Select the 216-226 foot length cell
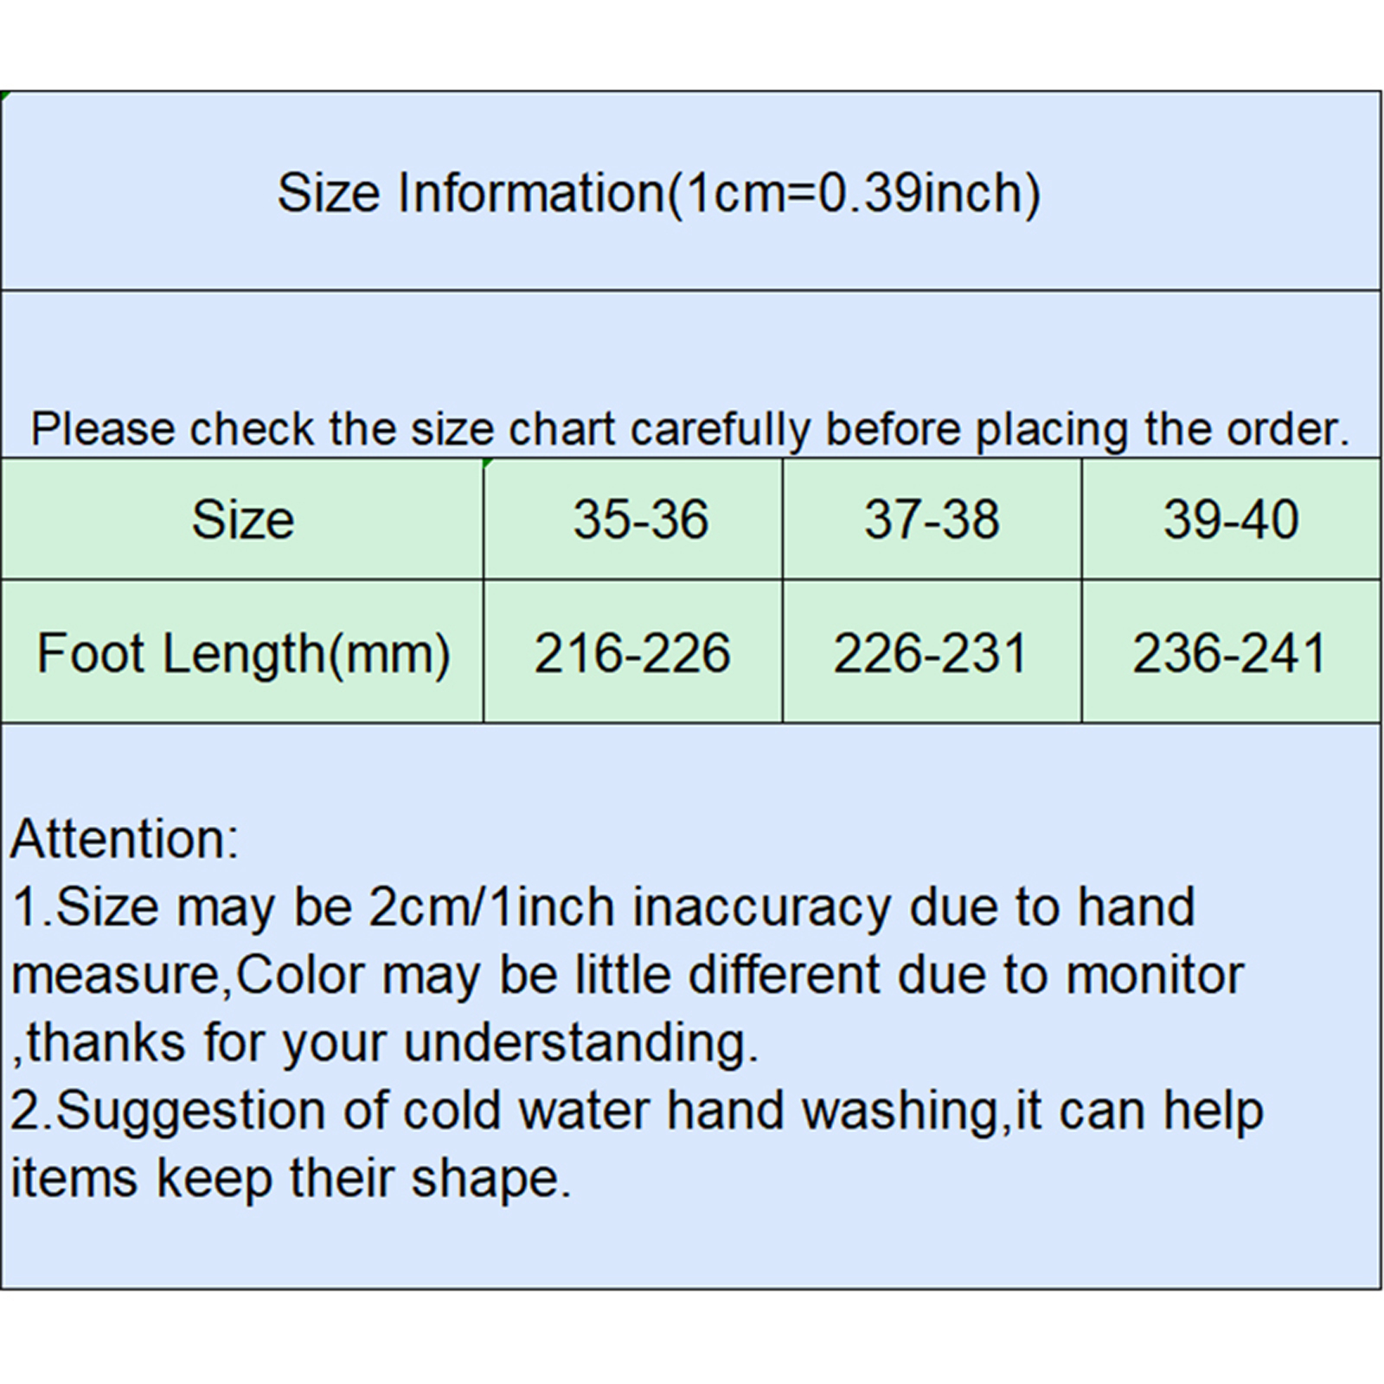1384x1384 pixels. click(632, 652)
